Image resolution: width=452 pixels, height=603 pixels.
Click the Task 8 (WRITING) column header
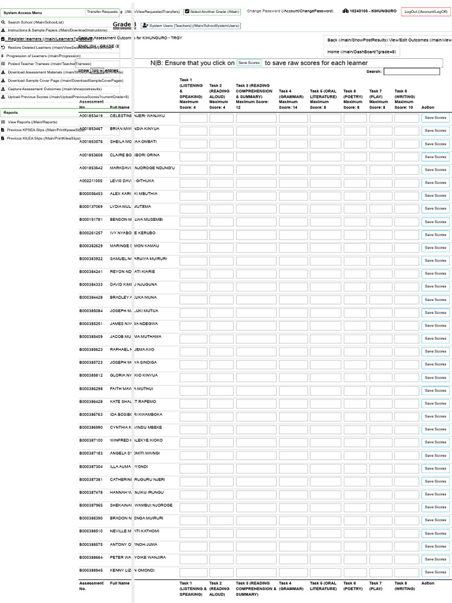click(x=405, y=99)
